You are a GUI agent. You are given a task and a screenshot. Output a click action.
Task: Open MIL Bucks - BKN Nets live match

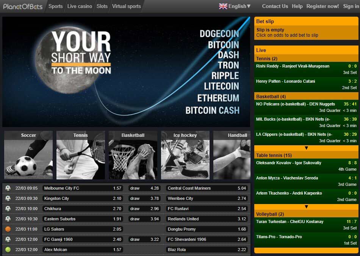point(306,122)
